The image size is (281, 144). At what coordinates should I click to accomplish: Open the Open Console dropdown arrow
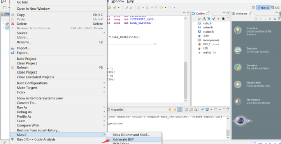point(220,109)
